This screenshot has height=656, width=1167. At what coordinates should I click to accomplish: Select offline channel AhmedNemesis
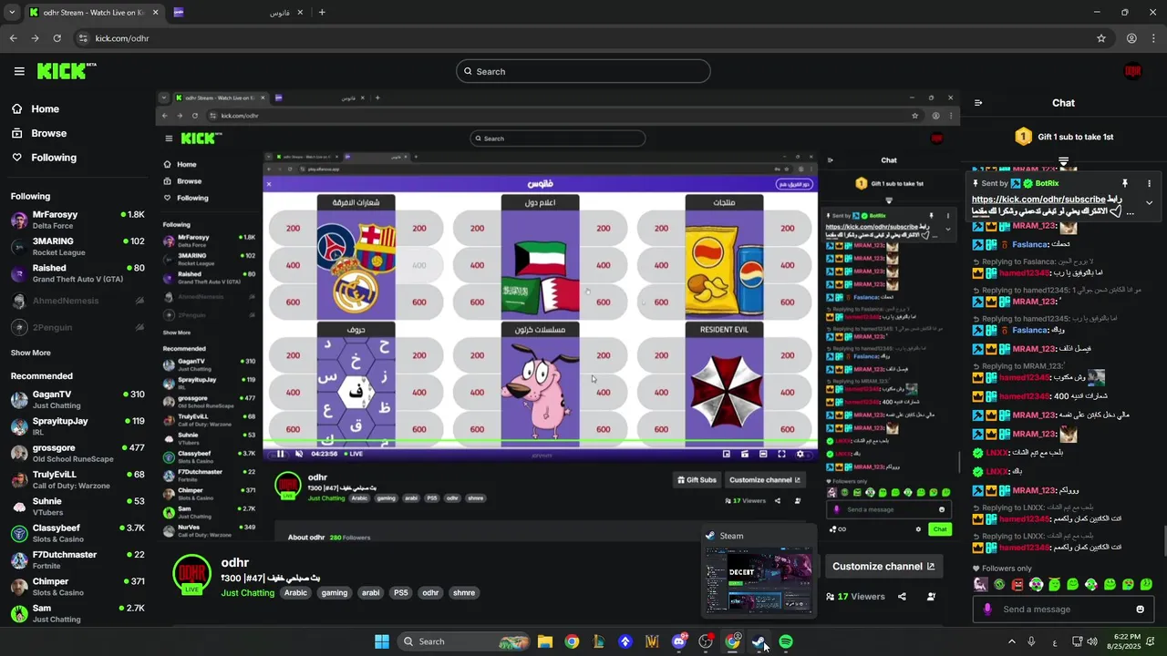point(77,301)
